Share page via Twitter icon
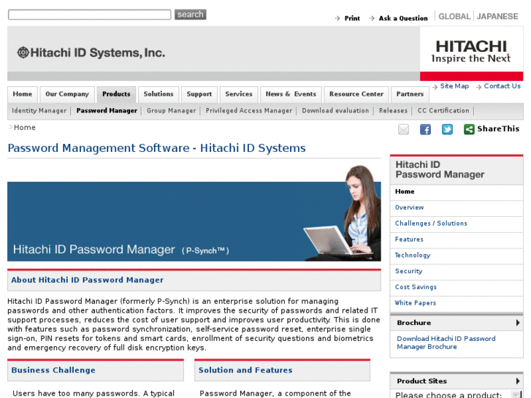Viewport: 531px width, 398px height. [x=447, y=129]
